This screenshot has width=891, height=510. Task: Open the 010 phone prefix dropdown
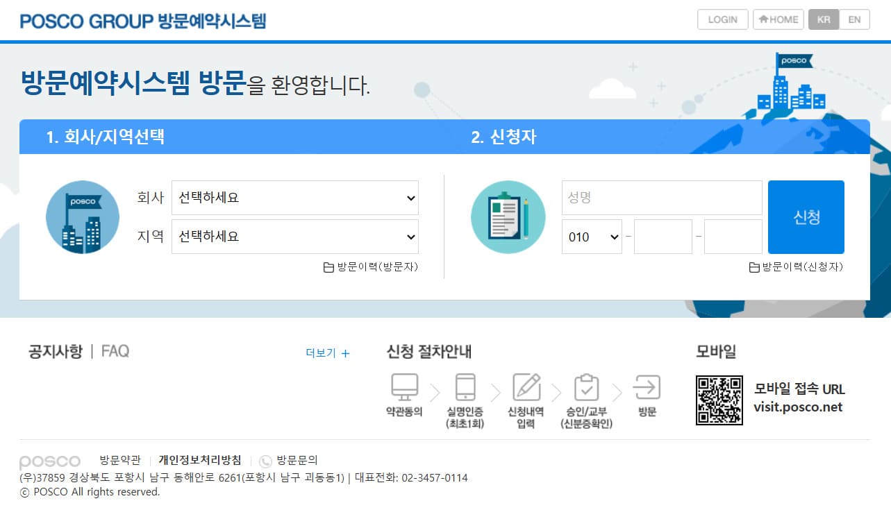592,237
